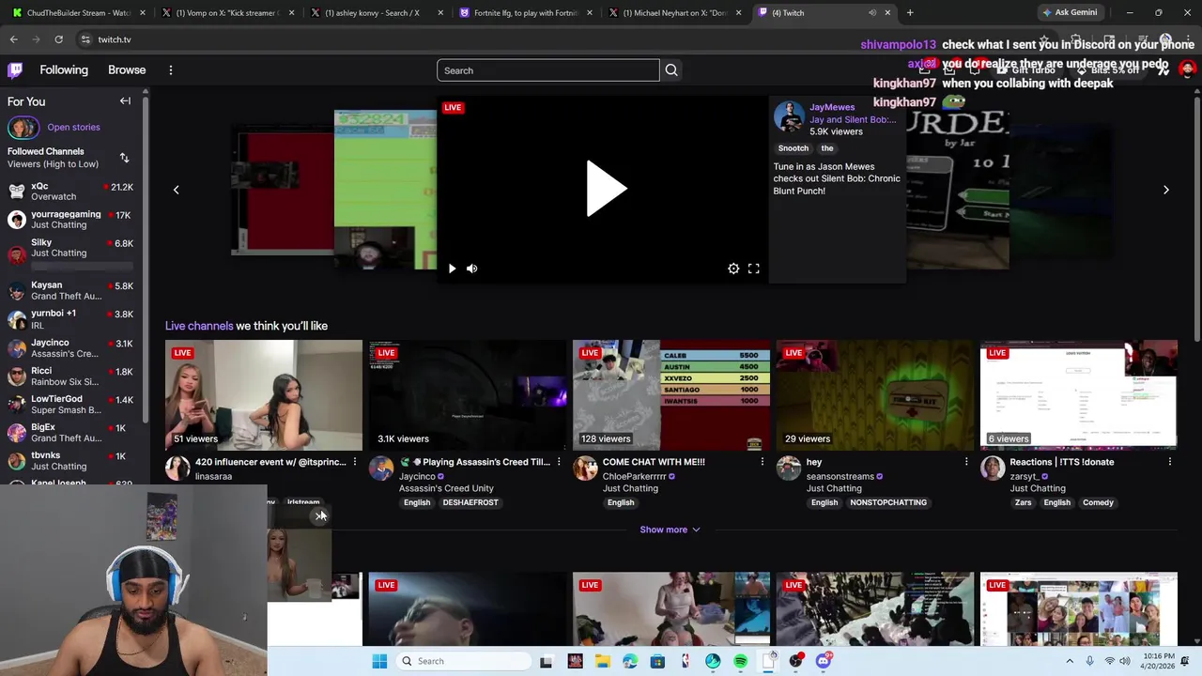Click zarsyt_'s profile avatar

tap(993, 468)
